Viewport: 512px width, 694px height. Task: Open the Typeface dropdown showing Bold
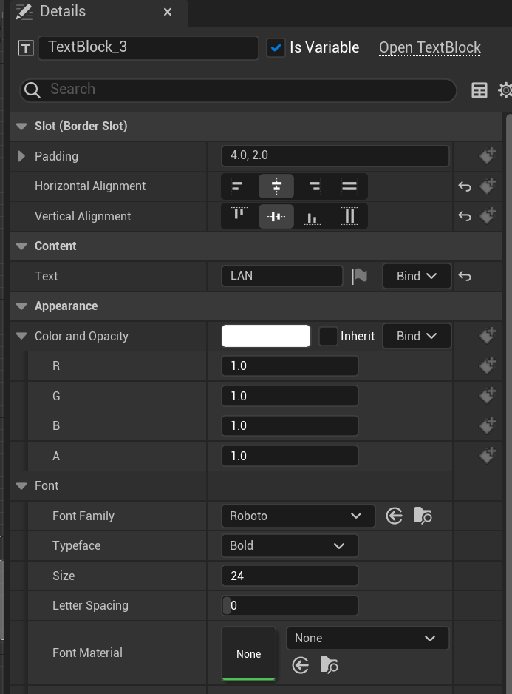coord(289,546)
